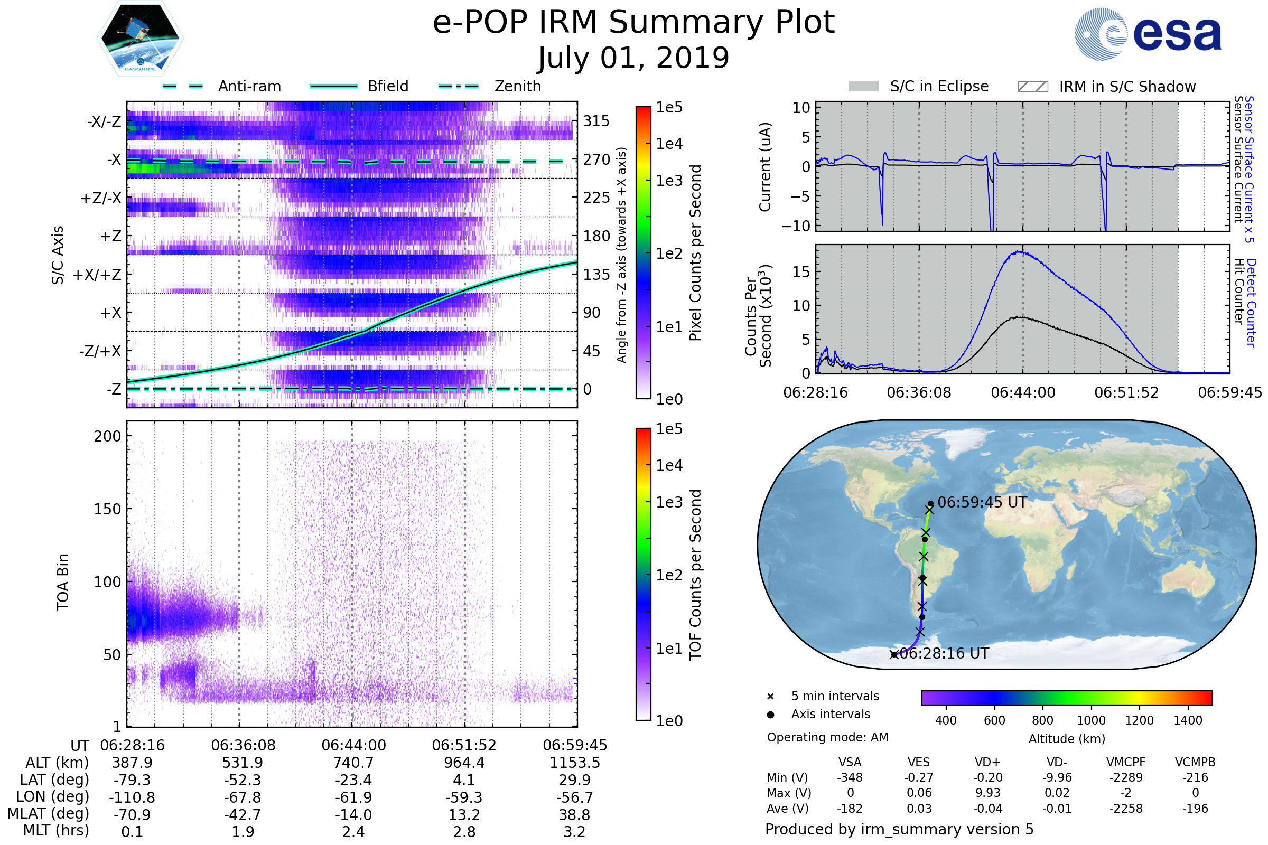Viewport: 1268px width, 845px height.
Task: Click the Produced by irm_summary version 5 text
Action: pyautogui.click(x=899, y=829)
